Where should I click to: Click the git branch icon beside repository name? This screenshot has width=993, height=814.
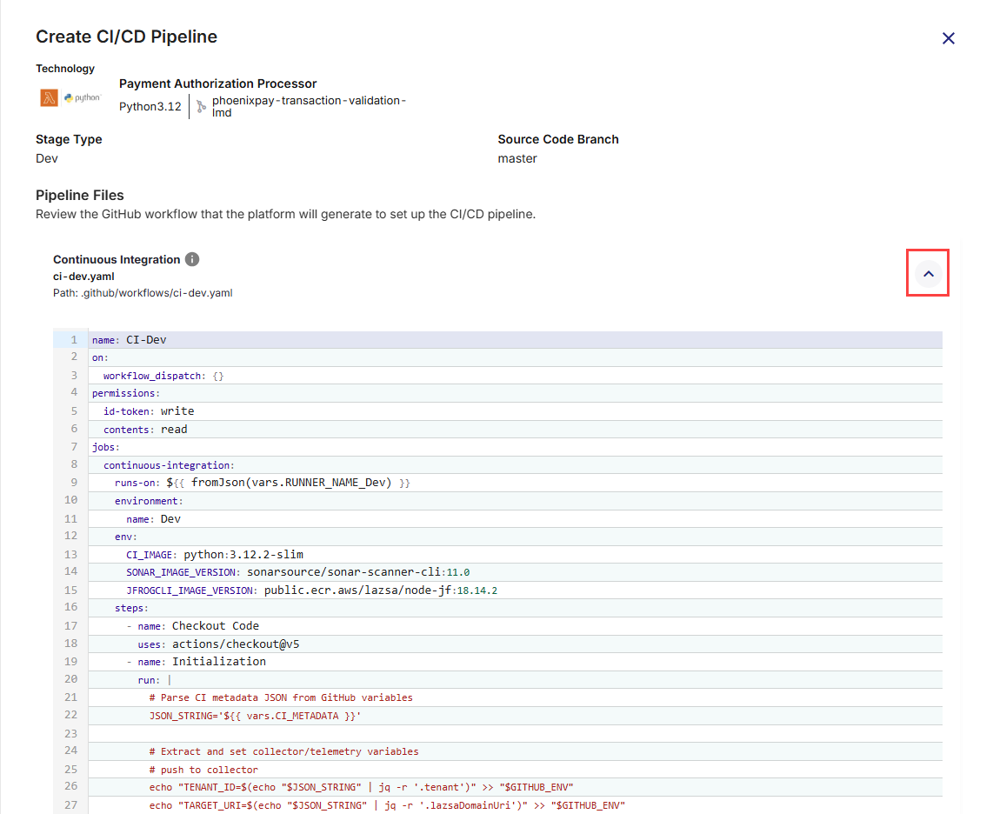(x=201, y=107)
